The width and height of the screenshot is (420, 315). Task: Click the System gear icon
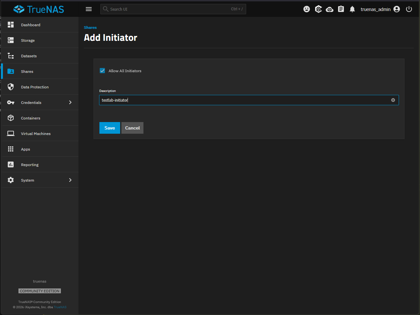tap(11, 180)
